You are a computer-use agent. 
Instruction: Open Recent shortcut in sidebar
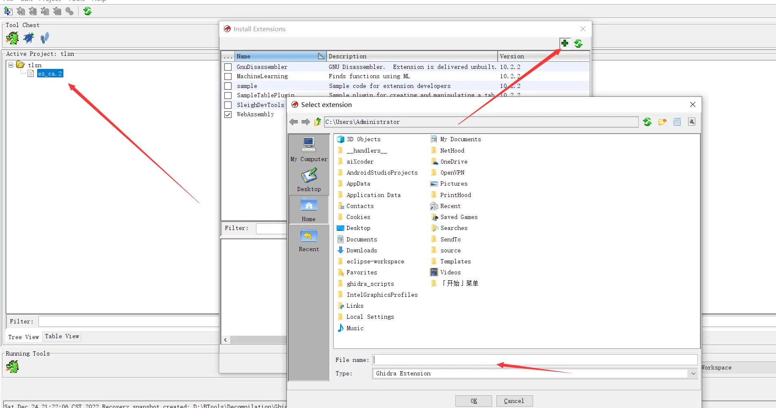click(x=309, y=240)
